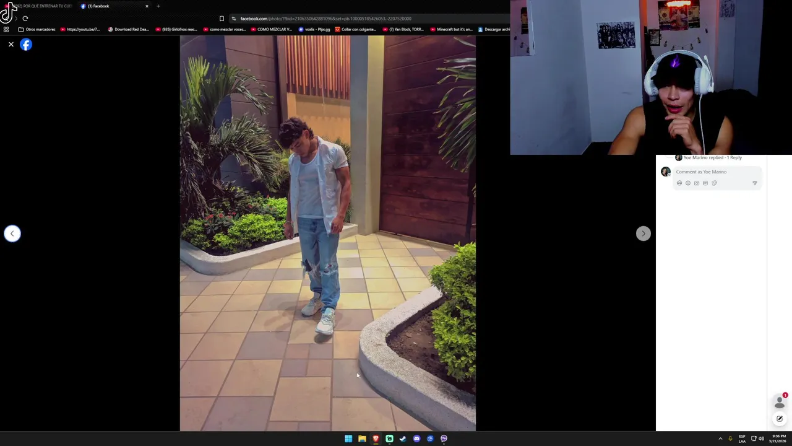
Task: Open the Download Red Dea... bookmark
Action: point(129,29)
